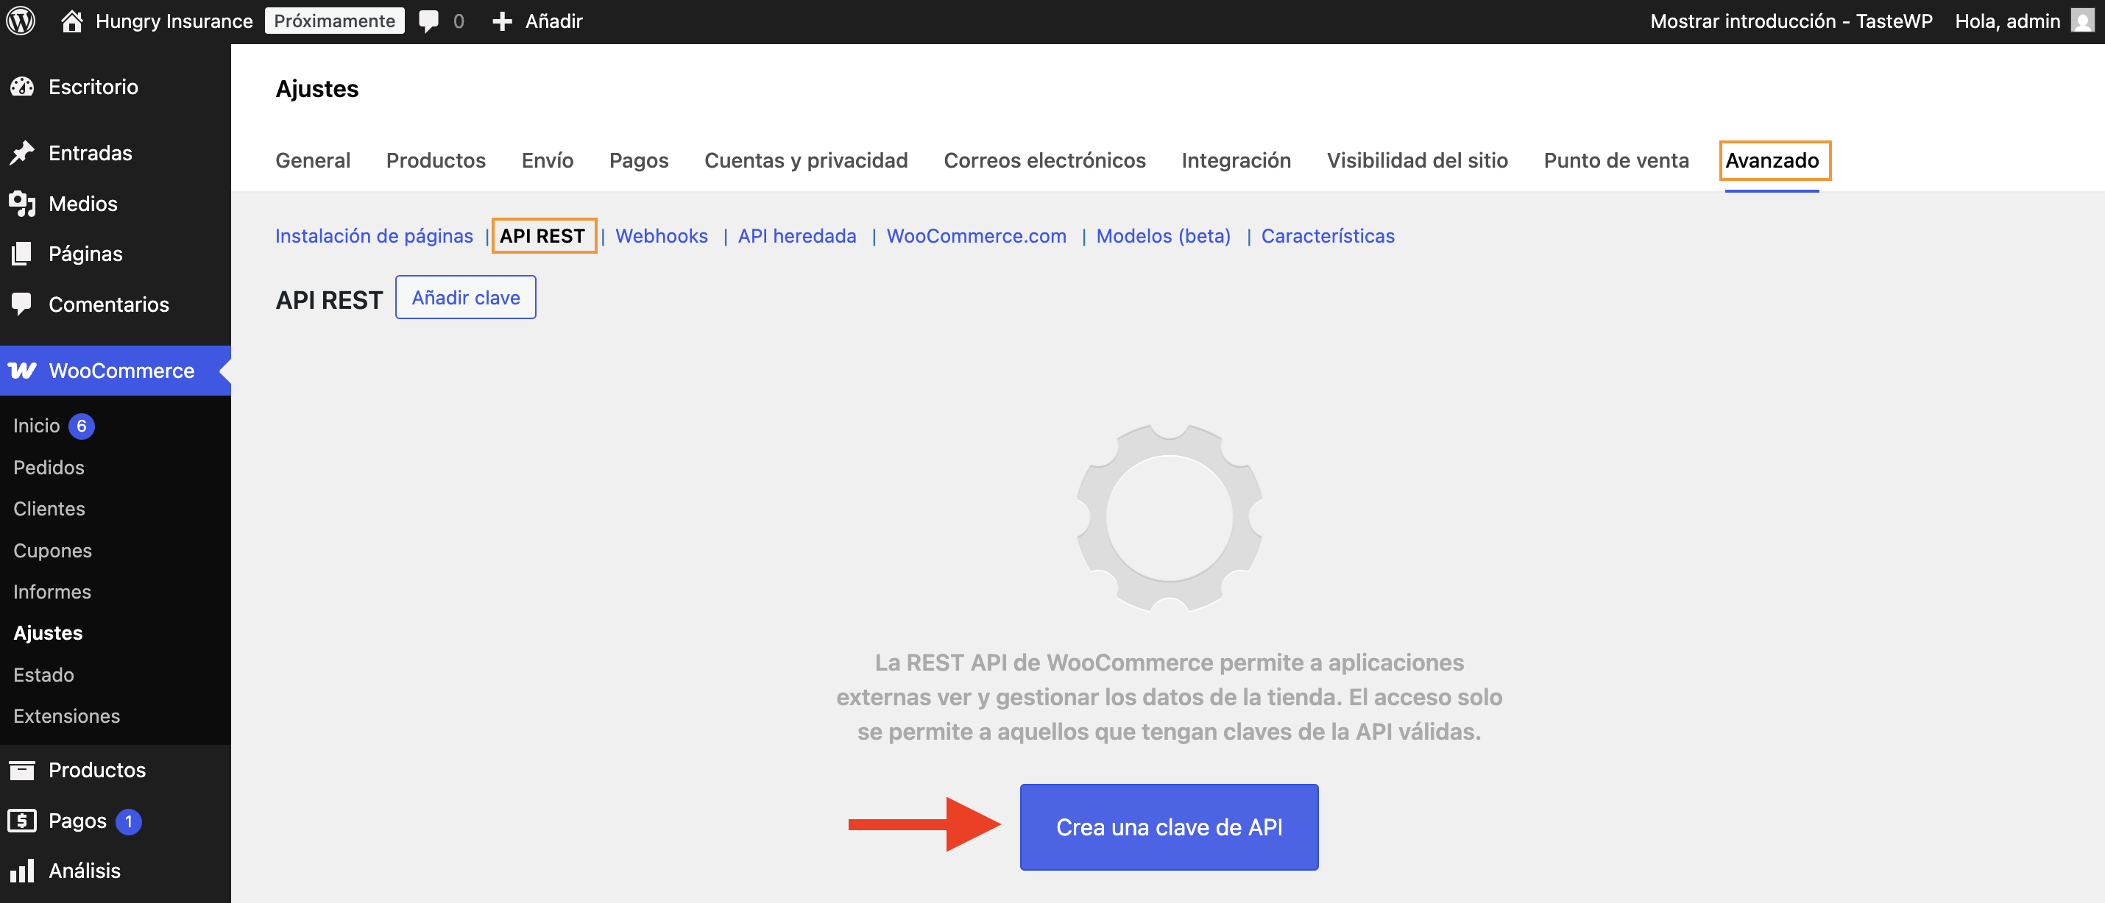Click the Páginas pages icon

point(22,253)
